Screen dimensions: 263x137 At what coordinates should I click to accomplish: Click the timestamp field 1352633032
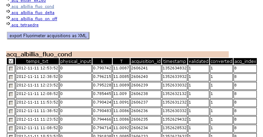[175, 85]
